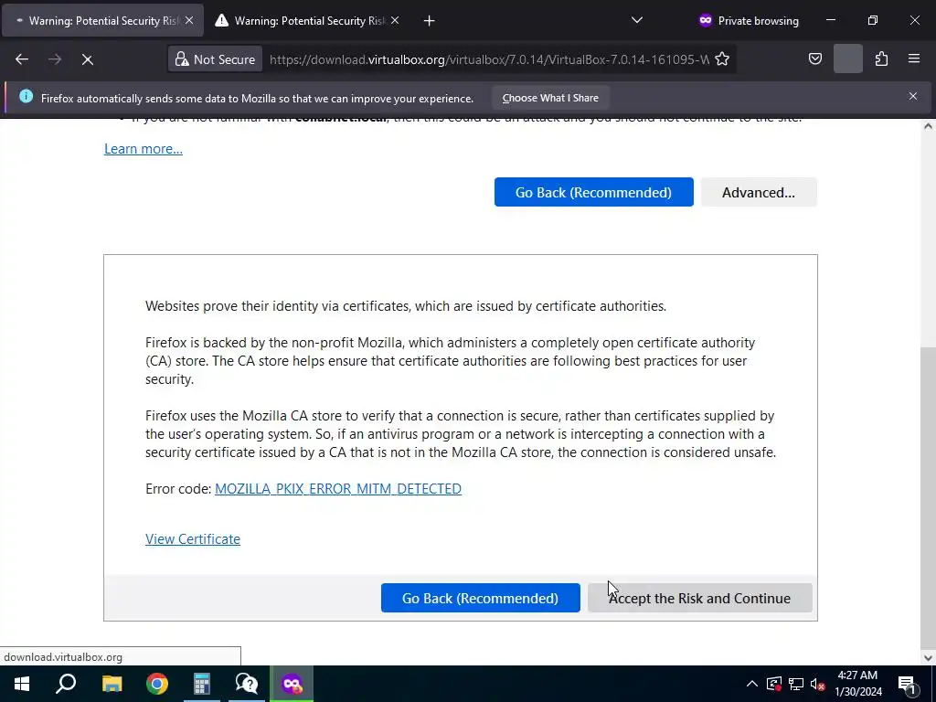Open the View Certificate link
This screenshot has width=936, height=702.
[193, 539]
